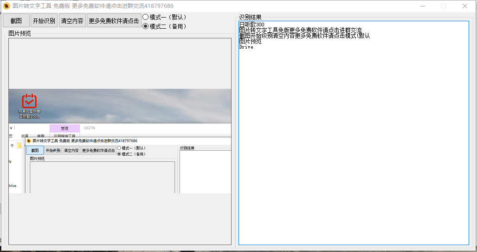Image resolution: width=477 pixels, height=252 pixels.
Task: Click the 应用程序工具 tab in the preview image
Action: pyautogui.click(x=64, y=136)
